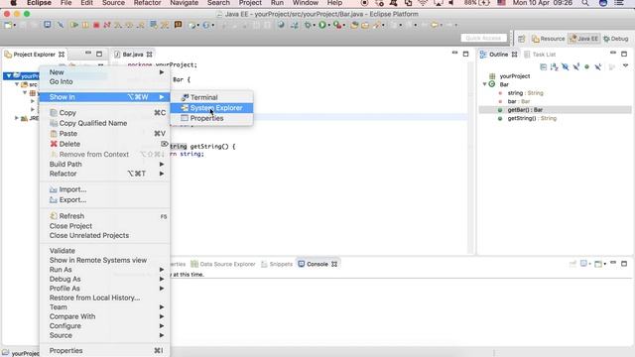Toggle Hide Non-Public Members in Outline
The width and height of the screenshot is (635, 357).
pyautogui.click(x=586, y=66)
